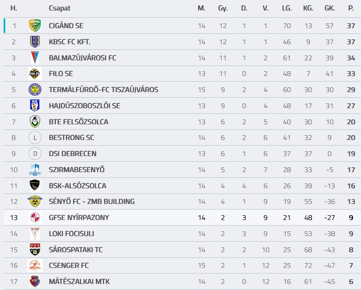The image size is (361, 290).
Task: Open the Szirmabesenyő team page
Action: pos(76,170)
